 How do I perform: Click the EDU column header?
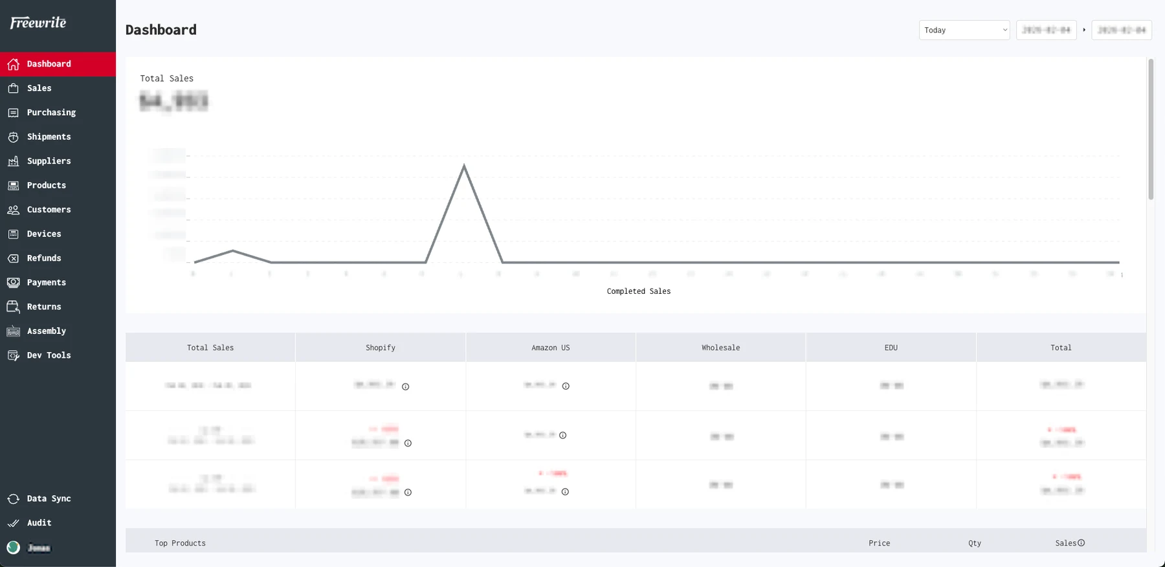891,348
